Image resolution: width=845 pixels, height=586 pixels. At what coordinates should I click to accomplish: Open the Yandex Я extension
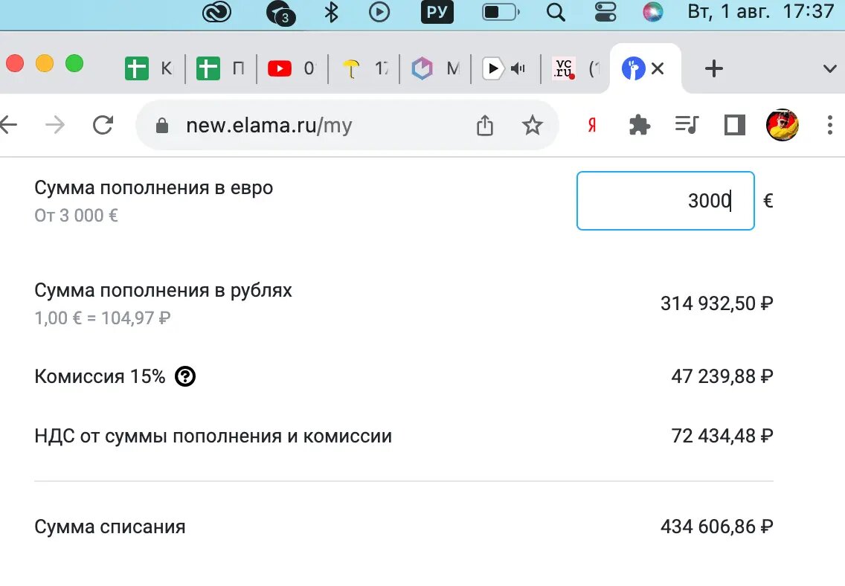pos(591,125)
